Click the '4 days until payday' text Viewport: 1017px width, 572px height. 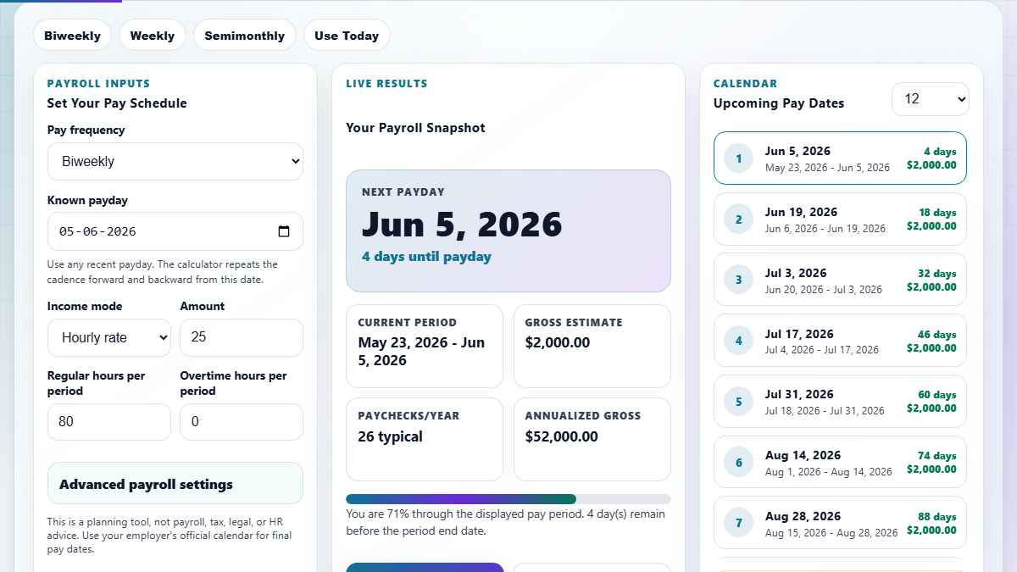point(426,257)
